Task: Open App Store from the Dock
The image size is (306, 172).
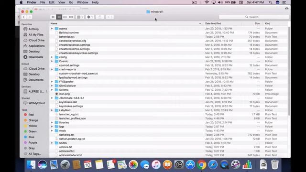Action: [x=190, y=164]
